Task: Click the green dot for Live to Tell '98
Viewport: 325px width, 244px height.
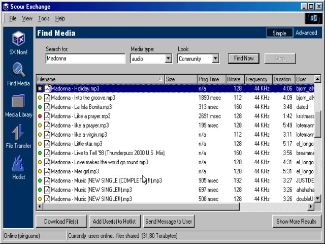Action: coord(40,153)
